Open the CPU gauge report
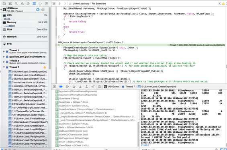The width and height of the screenshot is (227, 150). [x=25, y=16]
